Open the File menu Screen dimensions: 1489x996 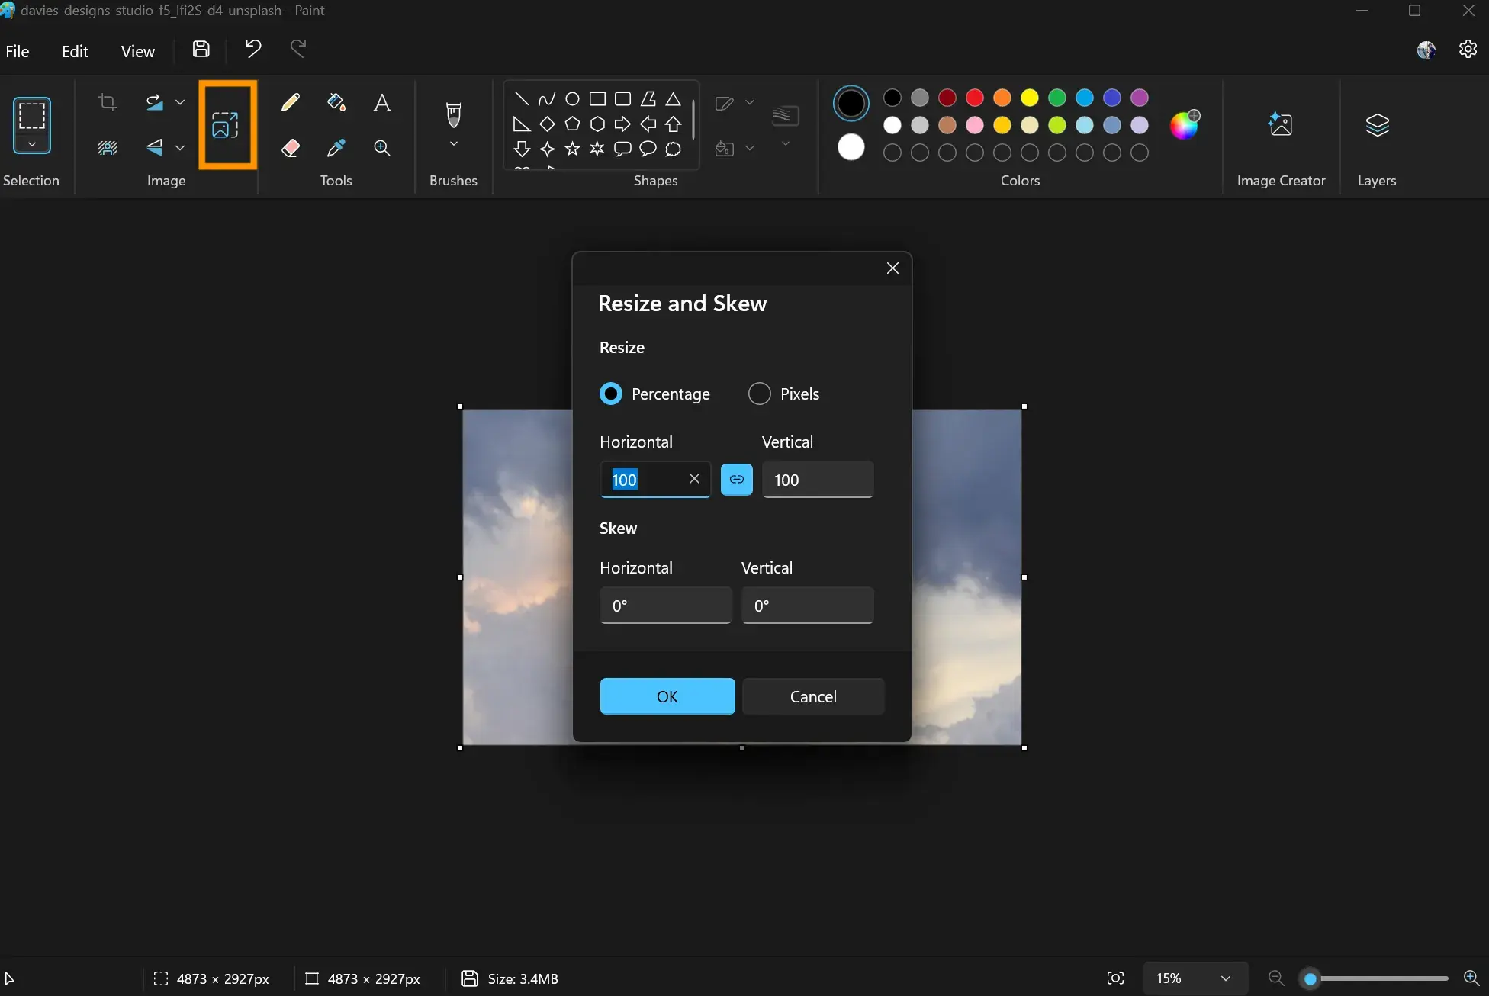point(16,50)
